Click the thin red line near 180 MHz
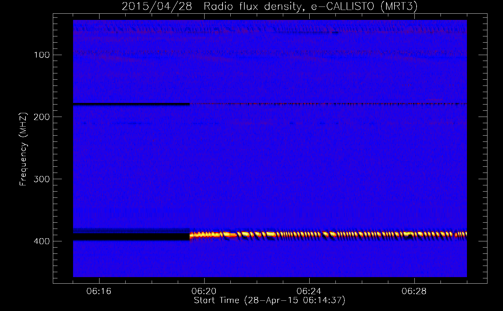Viewport: 503px width, 311px height. [x=328, y=104]
